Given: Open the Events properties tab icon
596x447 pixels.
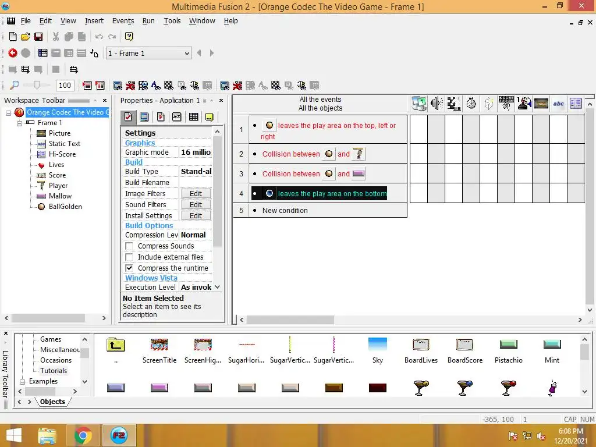Looking at the screenshot, I should pos(193,117).
